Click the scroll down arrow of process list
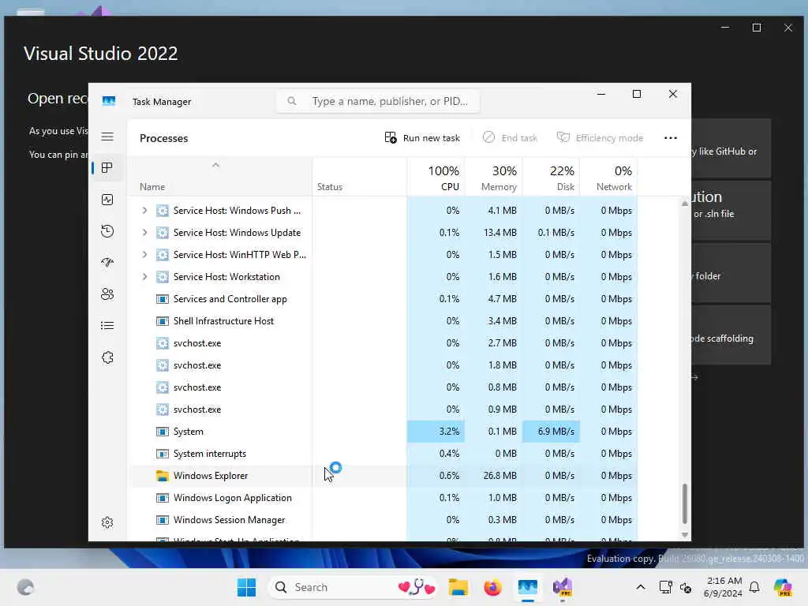Image resolution: width=808 pixels, height=606 pixels. [685, 535]
